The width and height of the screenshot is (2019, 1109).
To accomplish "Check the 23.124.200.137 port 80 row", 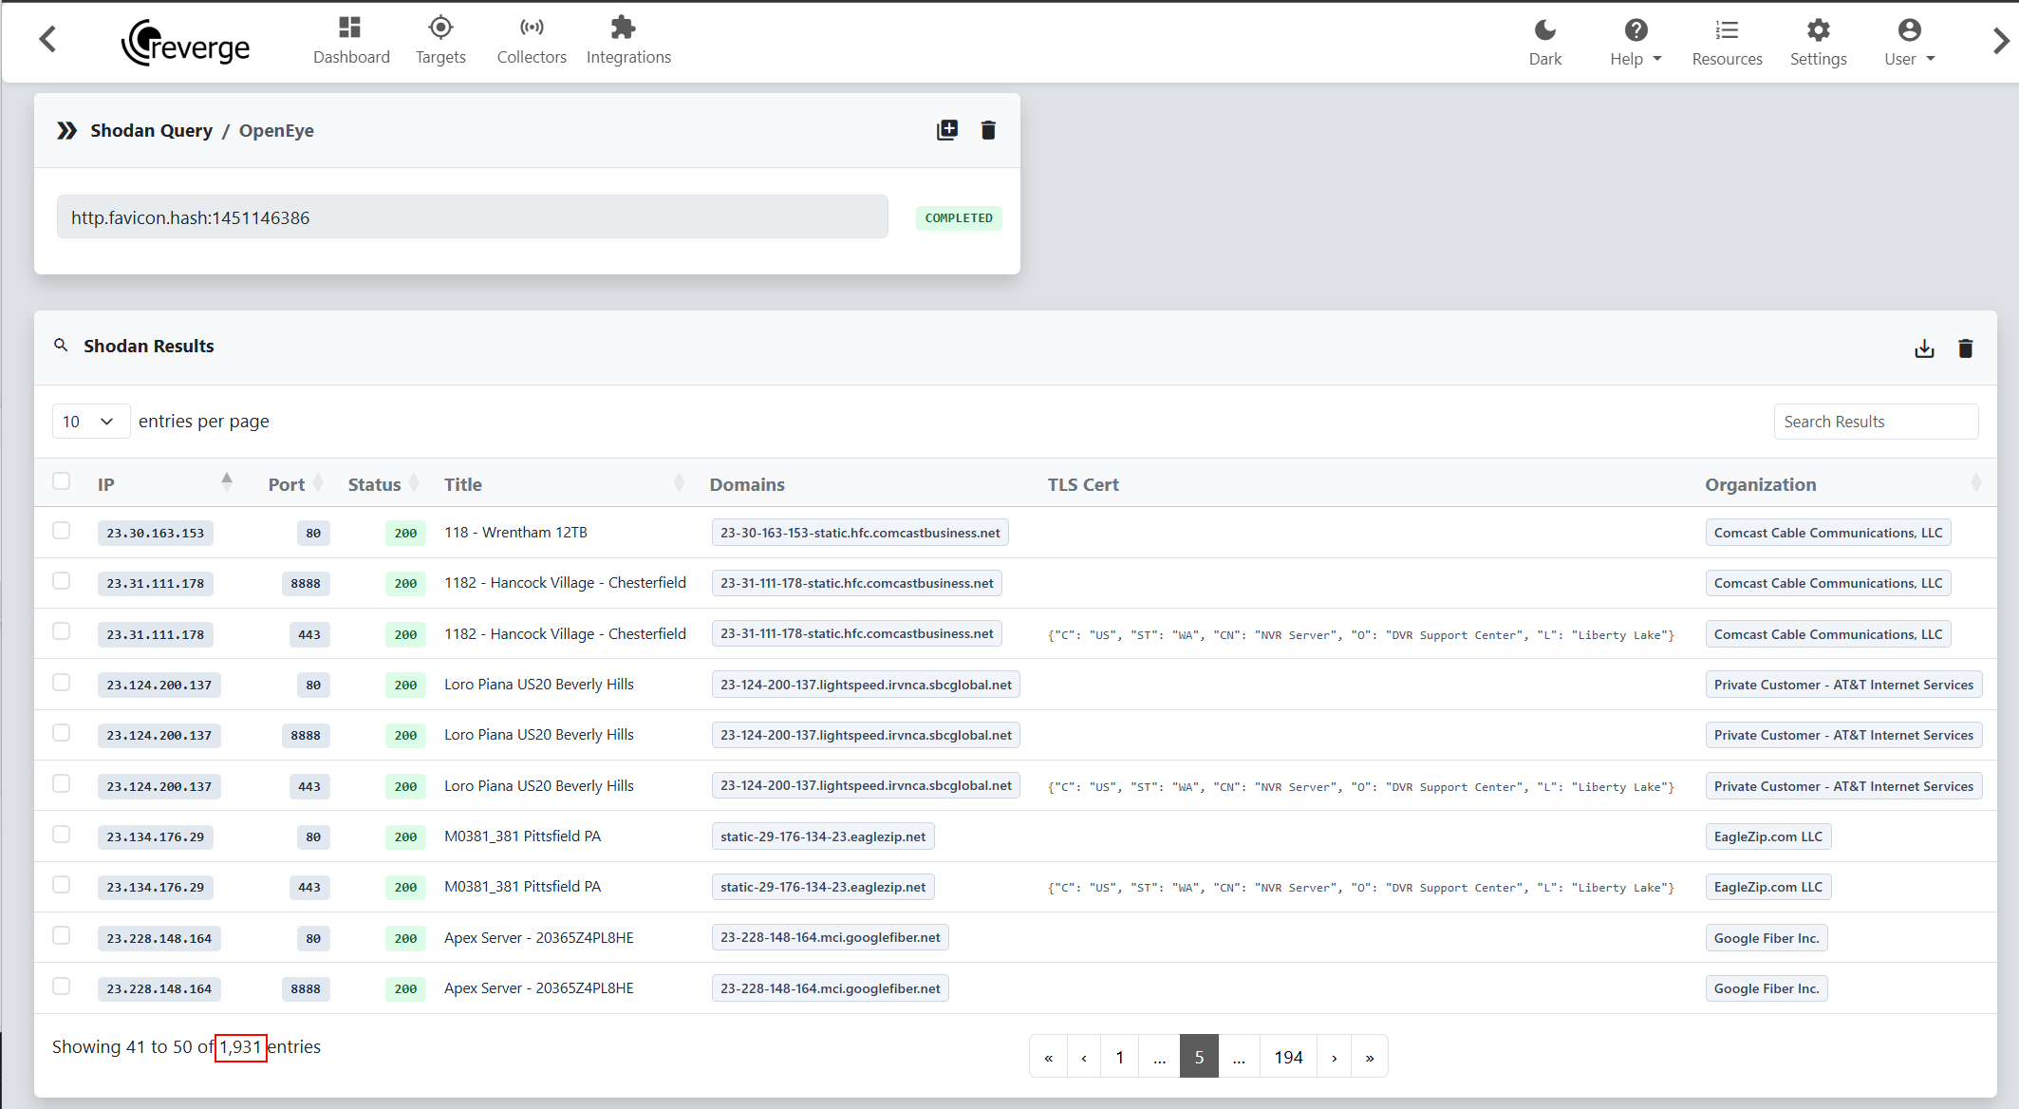I will [62, 682].
